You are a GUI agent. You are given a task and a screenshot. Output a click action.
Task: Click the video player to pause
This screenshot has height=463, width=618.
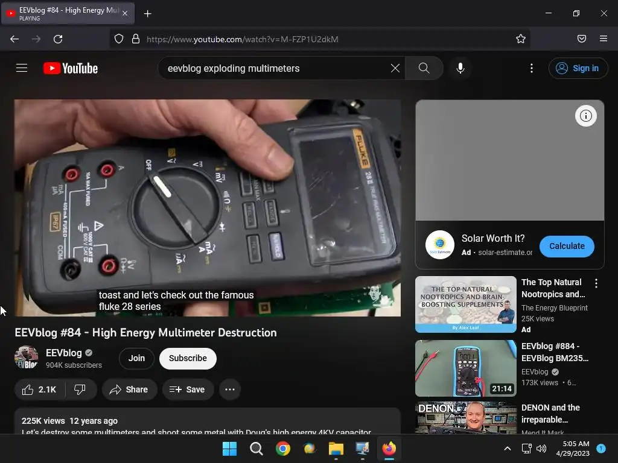[208, 208]
